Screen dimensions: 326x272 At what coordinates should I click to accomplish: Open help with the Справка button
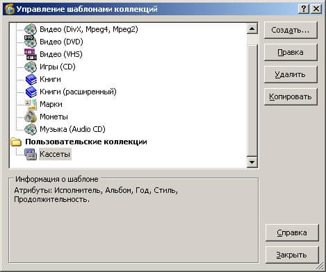[292, 232]
